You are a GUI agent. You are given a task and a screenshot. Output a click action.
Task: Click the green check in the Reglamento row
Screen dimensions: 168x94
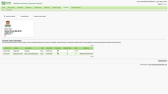[x=75, y=51]
